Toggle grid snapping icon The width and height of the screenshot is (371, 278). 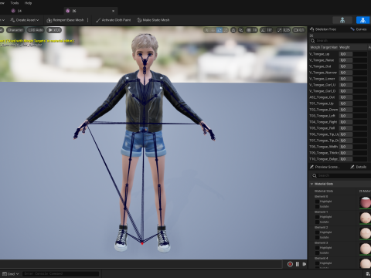(249, 30)
